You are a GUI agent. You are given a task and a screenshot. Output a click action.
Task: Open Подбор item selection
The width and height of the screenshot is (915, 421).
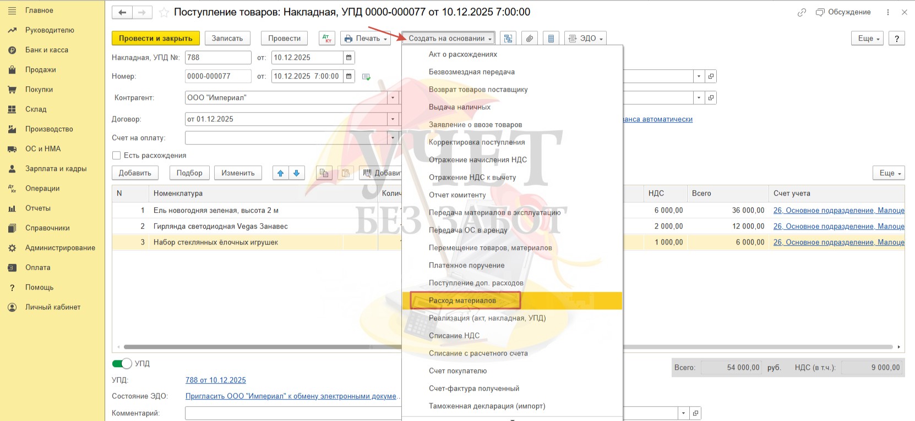pyautogui.click(x=189, y=173)
